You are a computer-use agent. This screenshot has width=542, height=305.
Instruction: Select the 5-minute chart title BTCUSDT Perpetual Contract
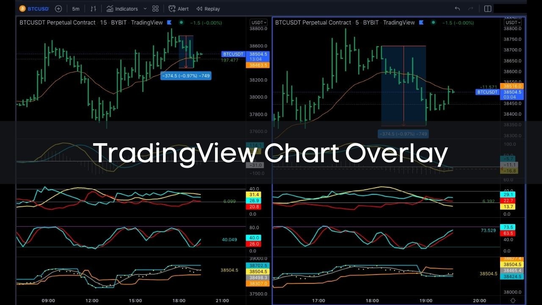click(x=313, y=22)
